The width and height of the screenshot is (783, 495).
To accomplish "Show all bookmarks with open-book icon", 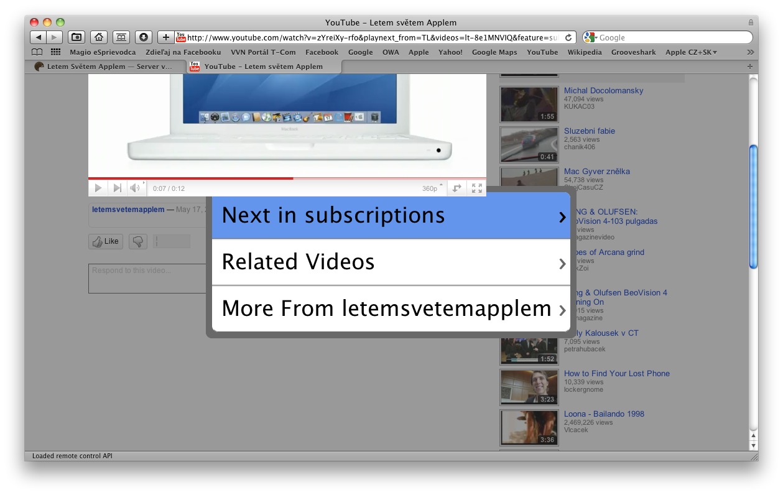I will click(37, 52).
